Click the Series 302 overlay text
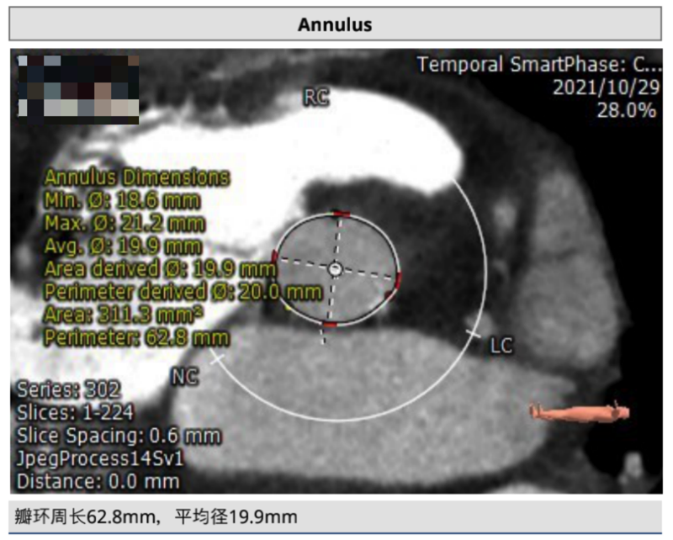673x540 pixels. (x=69, y=390)
